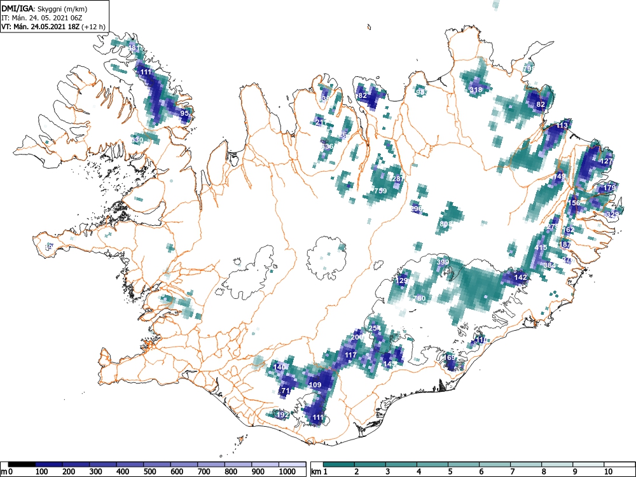
Task: Click the visibility value '71' on the map
Action: (x=286, y=391)
